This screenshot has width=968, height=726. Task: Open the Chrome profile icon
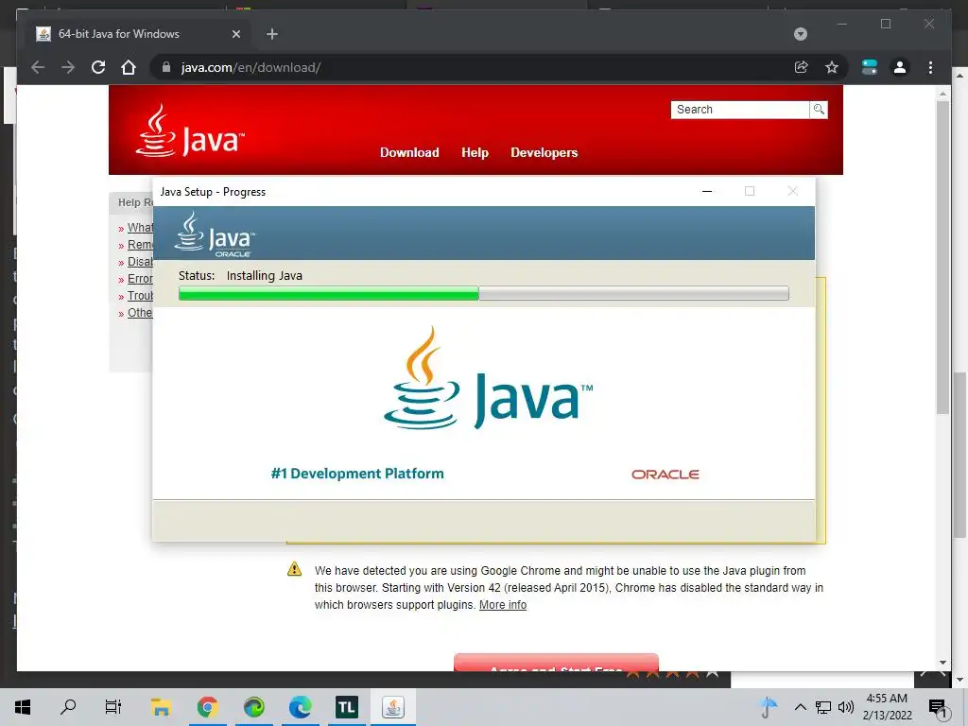click(x=900, y=67)
